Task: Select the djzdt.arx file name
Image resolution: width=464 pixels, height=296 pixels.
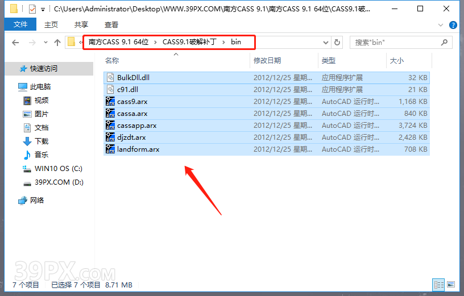Action: pos(131,137)
